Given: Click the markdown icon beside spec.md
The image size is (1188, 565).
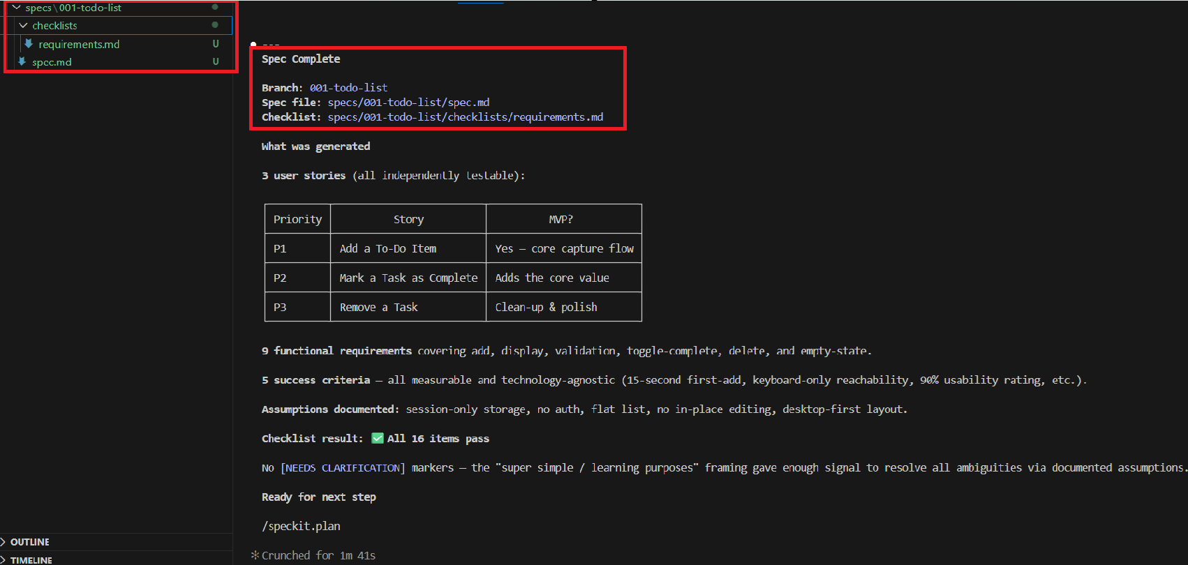Looking at the screenshot, I should click(22, 62).
